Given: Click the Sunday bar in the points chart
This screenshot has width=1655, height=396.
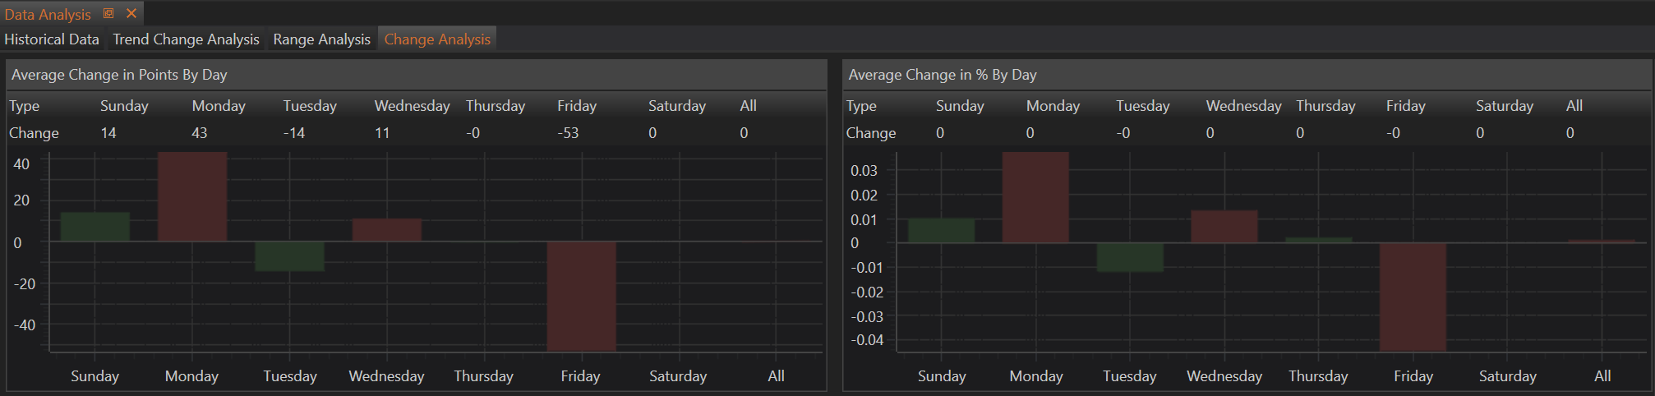Looking at the screenshot, I should 95,227.
